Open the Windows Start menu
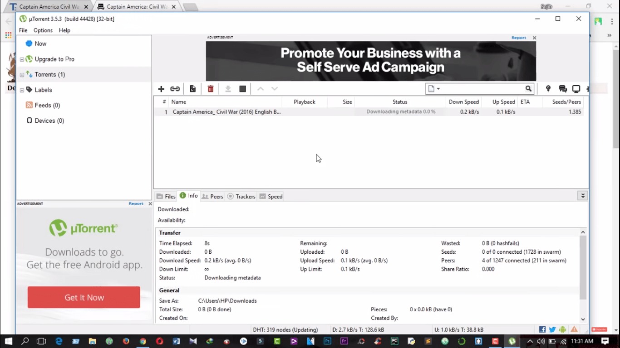Image resolution: width=620 pixels, height=348 pixels. pos(8,341)
